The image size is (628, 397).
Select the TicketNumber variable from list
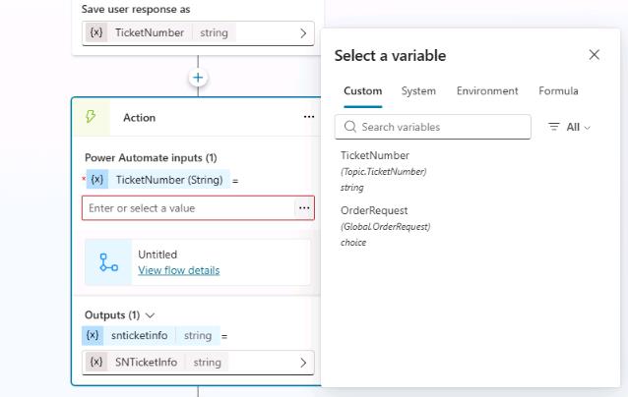(x=375, y=155)
